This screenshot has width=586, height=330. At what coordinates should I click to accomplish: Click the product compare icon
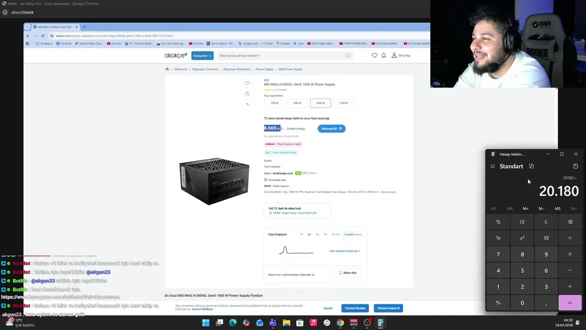coord(247,104)
